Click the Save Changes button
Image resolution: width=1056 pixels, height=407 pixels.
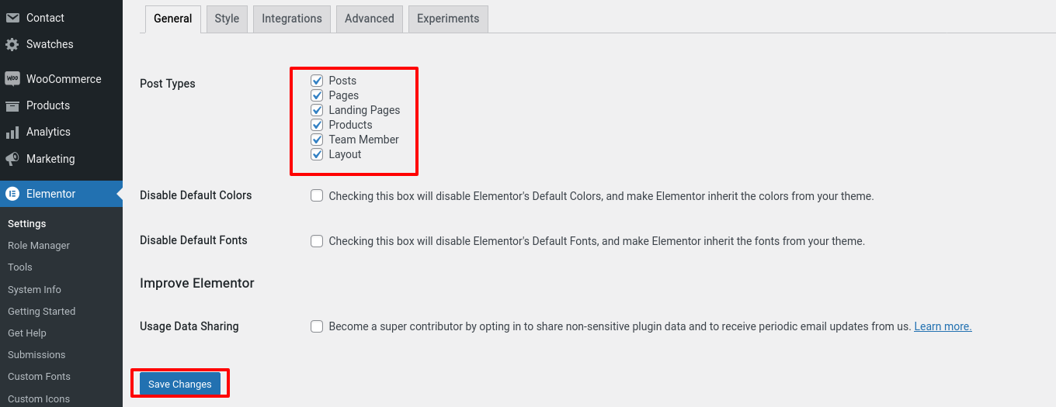click(x=180, y=384)
